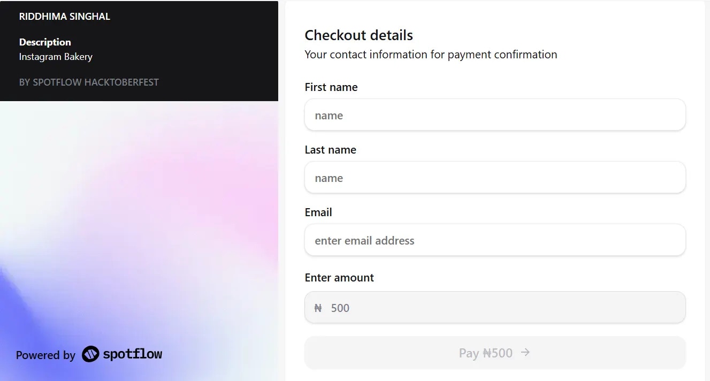Click the First name input field
Screen dimensions: 710x381
pos(495,115)
